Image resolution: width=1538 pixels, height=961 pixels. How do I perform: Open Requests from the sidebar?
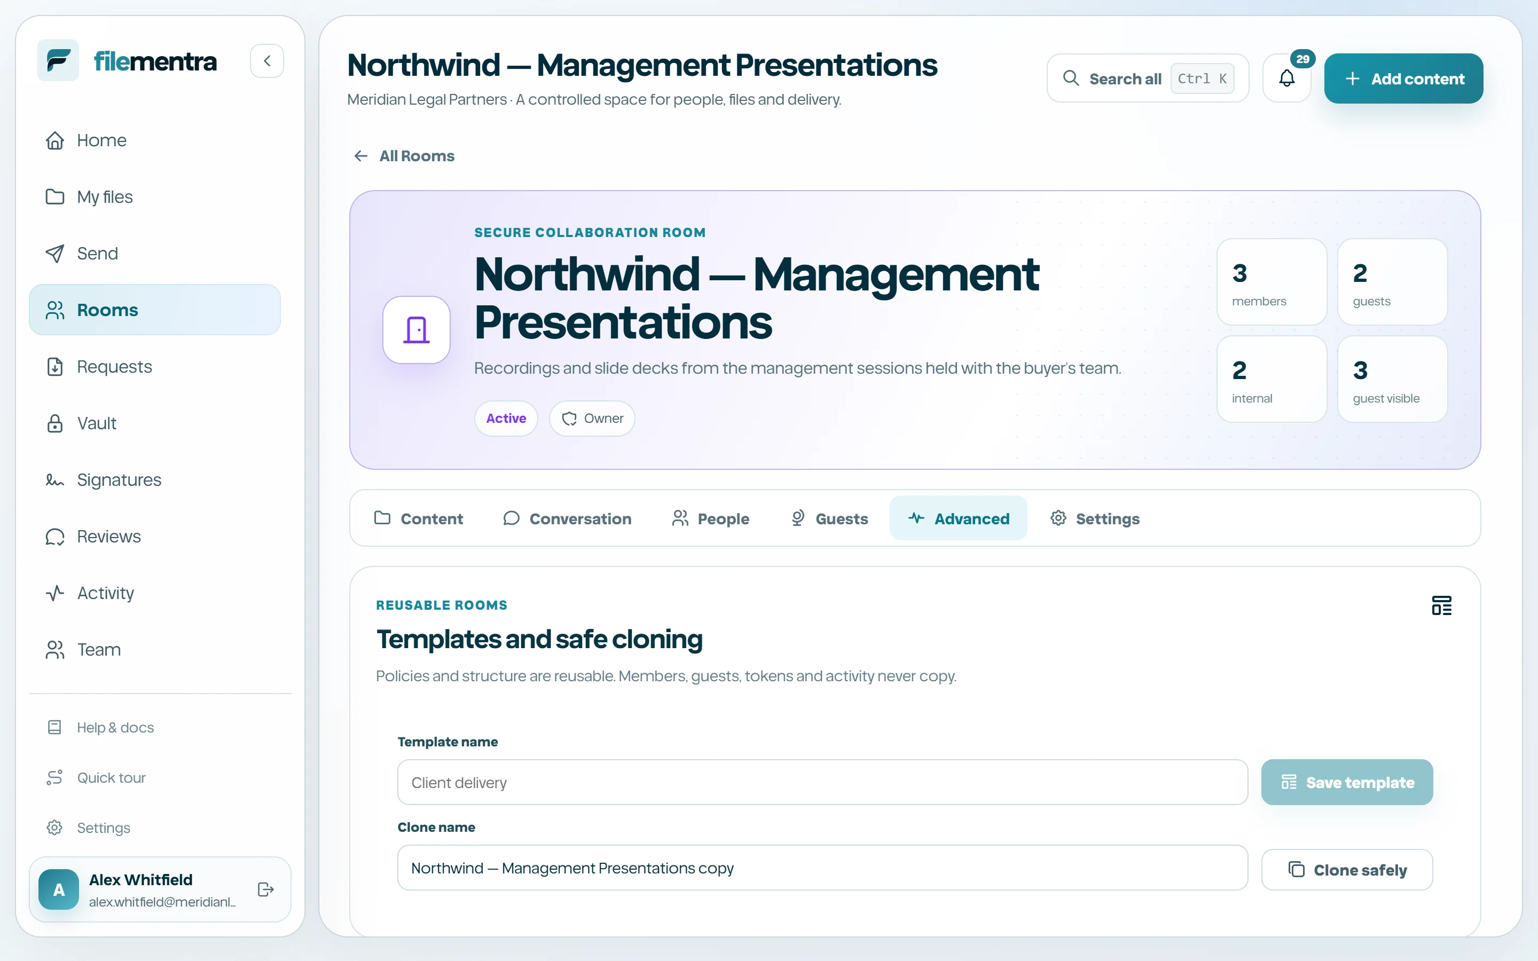pyautogui.click(x=154, y=366)
